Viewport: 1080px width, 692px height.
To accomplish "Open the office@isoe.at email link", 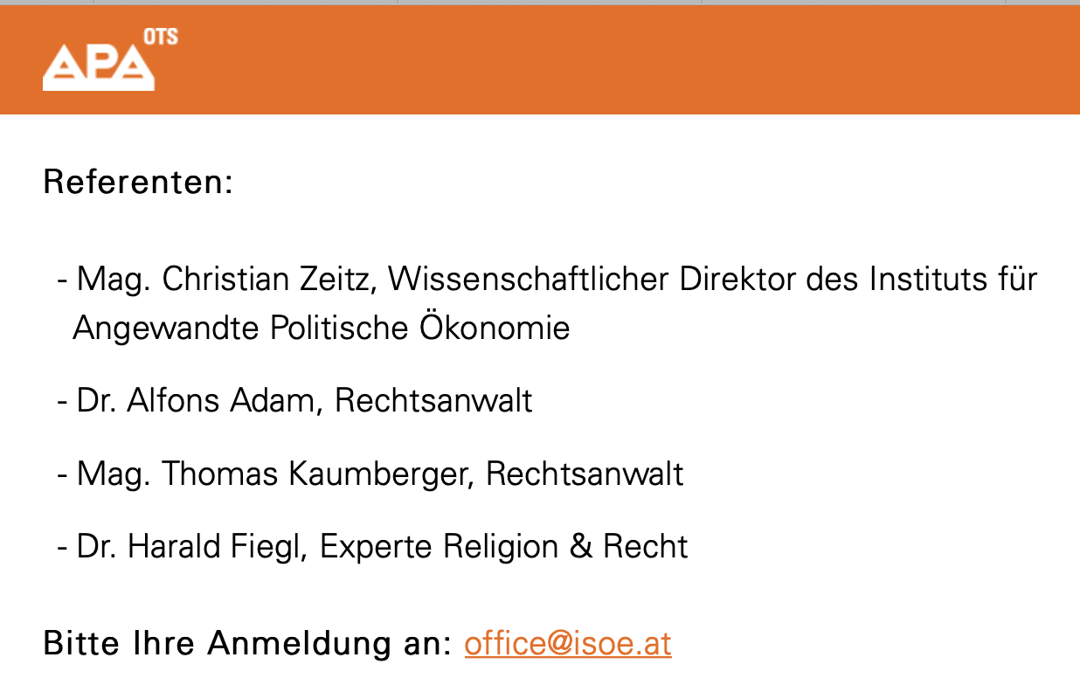I will (x=568, y=644).
